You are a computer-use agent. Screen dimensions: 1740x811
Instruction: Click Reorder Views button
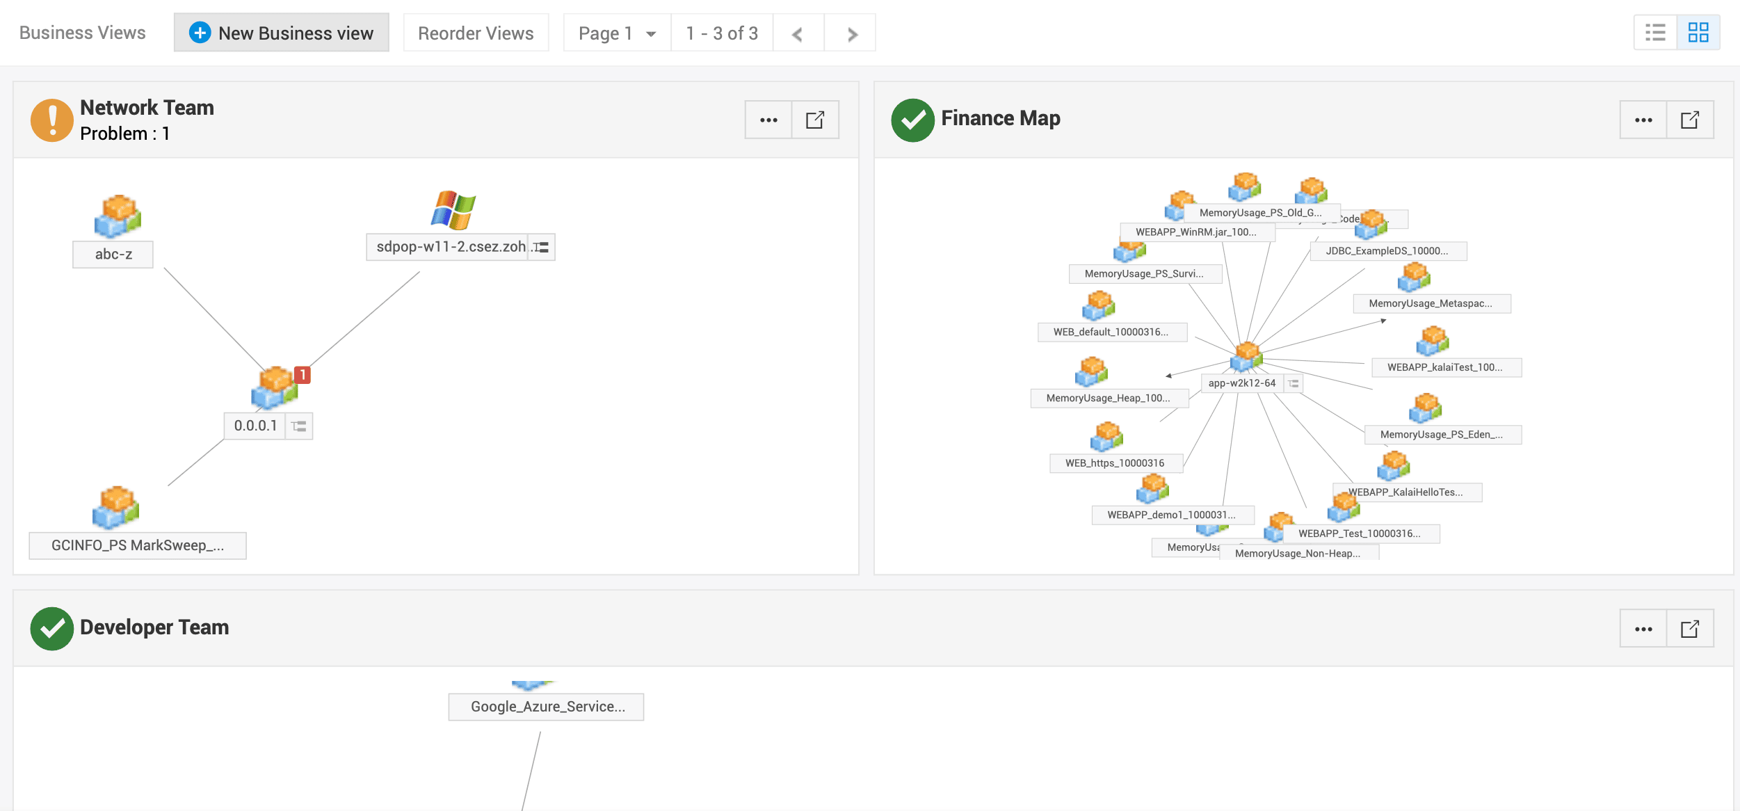pos(476,33)
